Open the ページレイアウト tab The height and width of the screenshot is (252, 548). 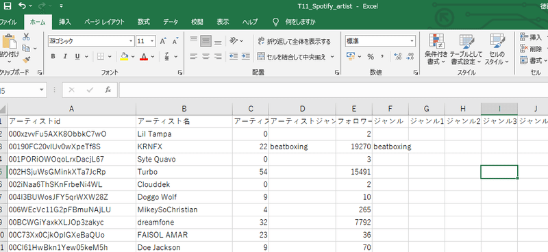[104, 22]
